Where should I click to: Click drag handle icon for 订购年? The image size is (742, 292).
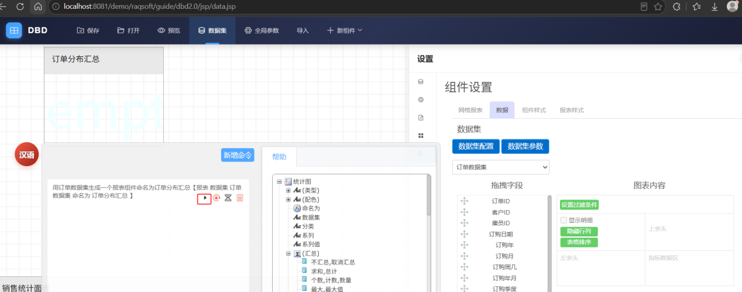pyautogui.click(x=465, y=245)
